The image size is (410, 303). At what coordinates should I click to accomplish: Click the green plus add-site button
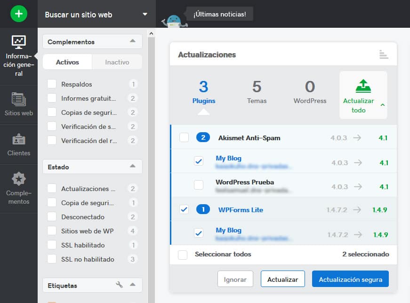pyautogui.click(x=19, y=14)
